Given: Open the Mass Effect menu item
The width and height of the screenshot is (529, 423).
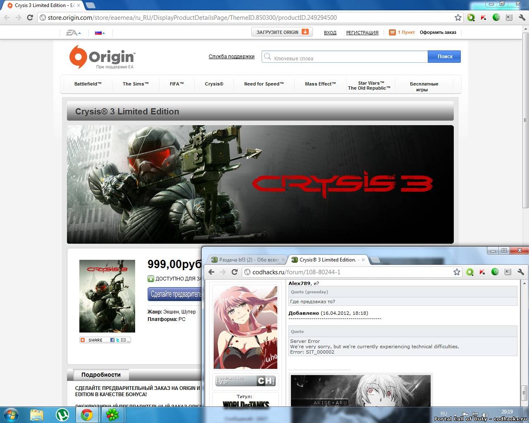Looking at the screenshot, I should [x=320, y=84].
